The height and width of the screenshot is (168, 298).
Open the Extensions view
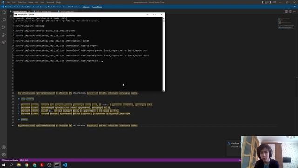(x=4, y=42)
